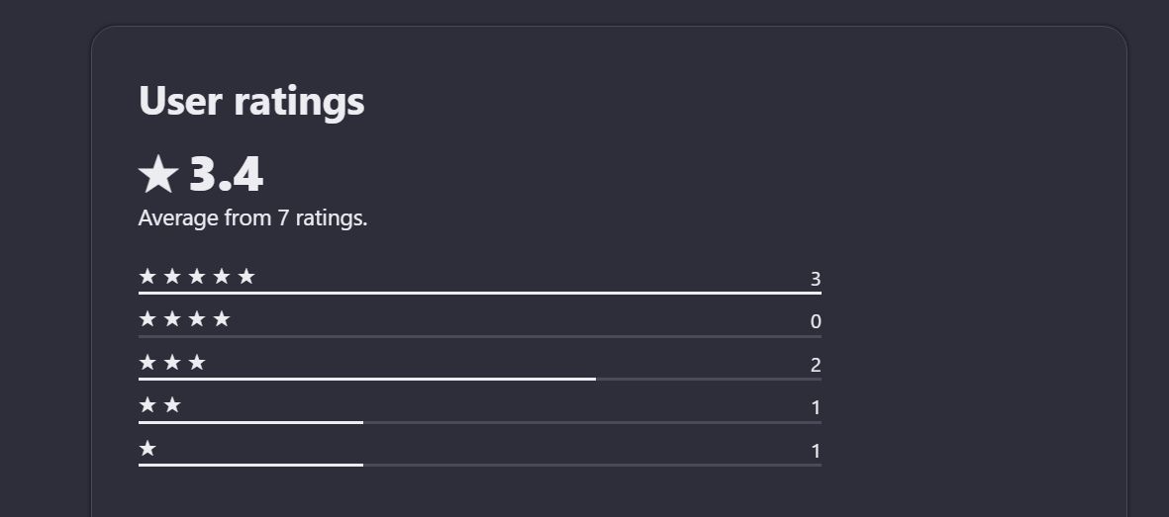This screenshot has height=517, width=1169.
Task: Click the "Average from 7 ratings." text
Action: click(252, 217)
